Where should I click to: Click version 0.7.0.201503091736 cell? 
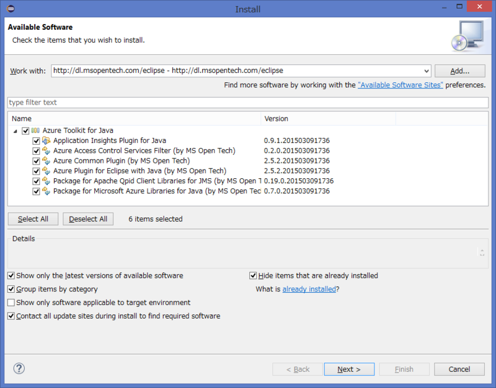point(297,191)
